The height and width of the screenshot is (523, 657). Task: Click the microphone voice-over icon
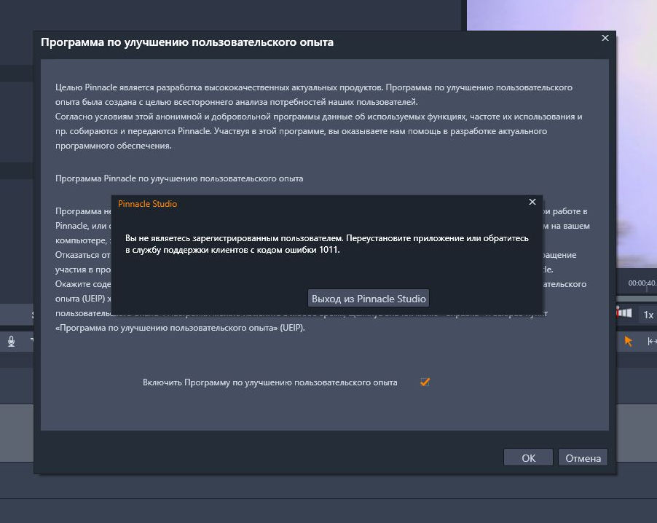12,341
